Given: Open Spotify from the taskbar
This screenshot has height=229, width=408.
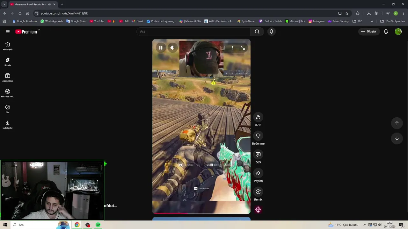Looking at the screenshot, I should coord(98,225).
